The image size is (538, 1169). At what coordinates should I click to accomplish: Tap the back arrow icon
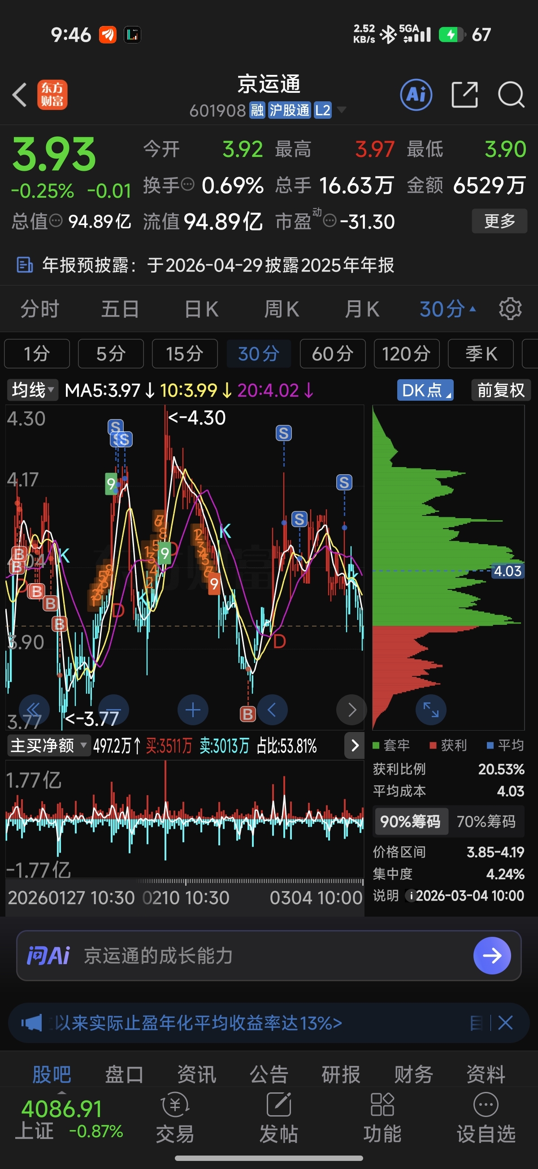(20, 95)
